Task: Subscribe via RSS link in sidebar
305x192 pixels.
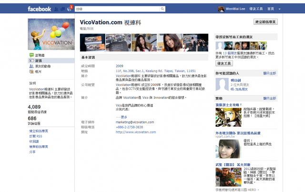Action: point(36,136)
